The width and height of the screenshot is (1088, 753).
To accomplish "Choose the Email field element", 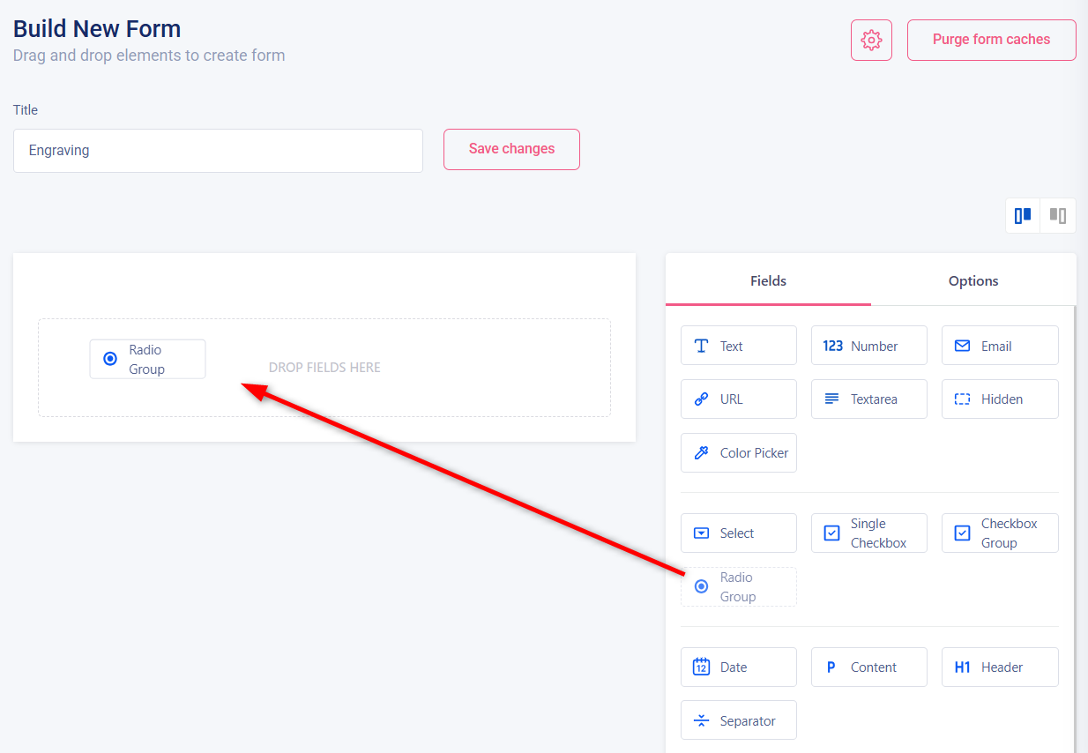I will coord(999,346).
